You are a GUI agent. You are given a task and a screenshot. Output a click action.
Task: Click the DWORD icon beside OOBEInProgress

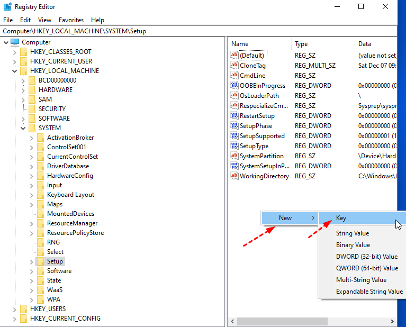234,85
